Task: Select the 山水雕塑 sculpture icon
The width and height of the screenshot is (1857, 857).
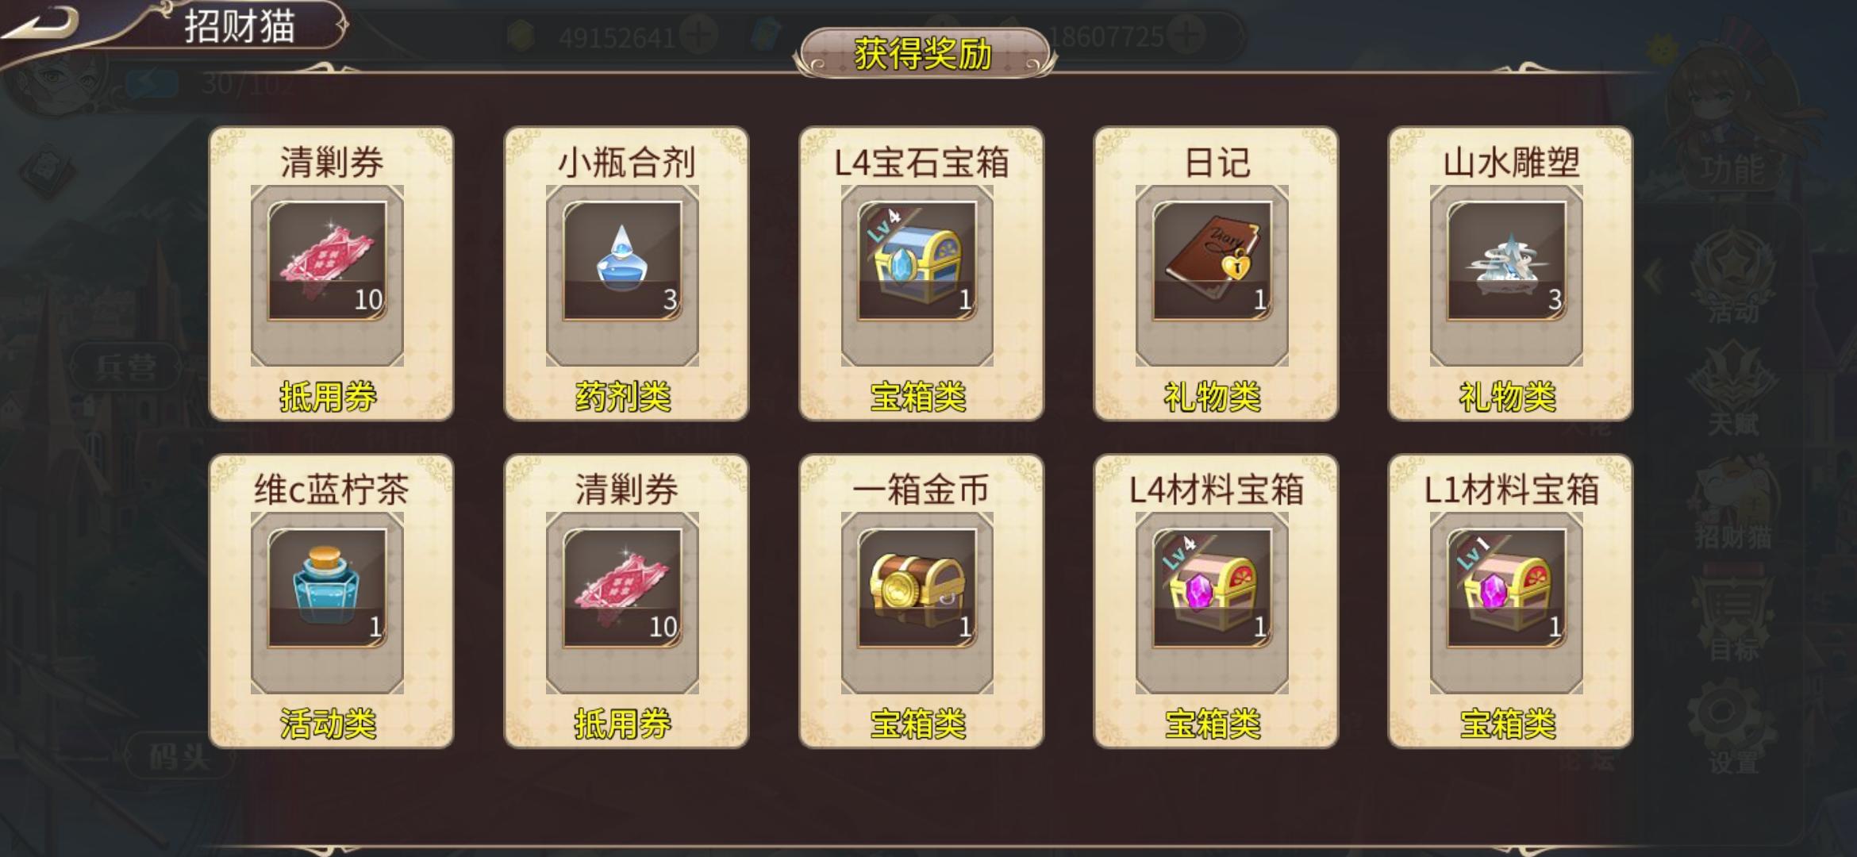Action: click(x=1506, y=261)
